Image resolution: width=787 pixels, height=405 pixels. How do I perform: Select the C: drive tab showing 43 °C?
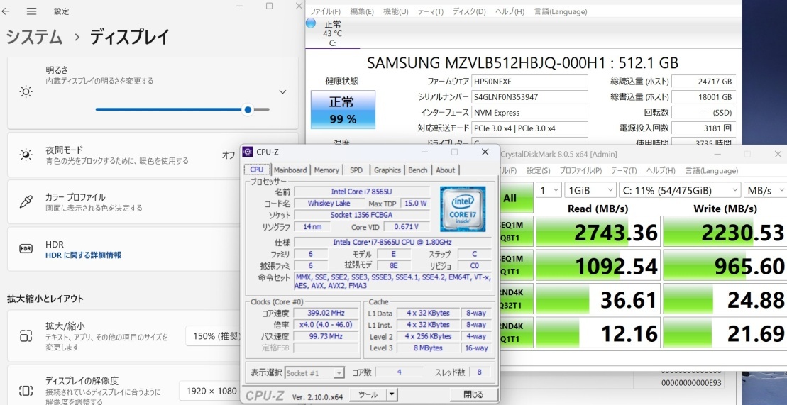[332, 33]
